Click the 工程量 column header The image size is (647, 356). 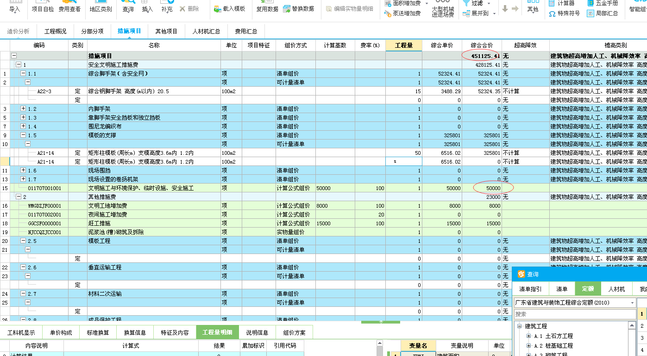coord(404,45)
